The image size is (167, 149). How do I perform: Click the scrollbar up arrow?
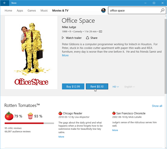(166, 16)
